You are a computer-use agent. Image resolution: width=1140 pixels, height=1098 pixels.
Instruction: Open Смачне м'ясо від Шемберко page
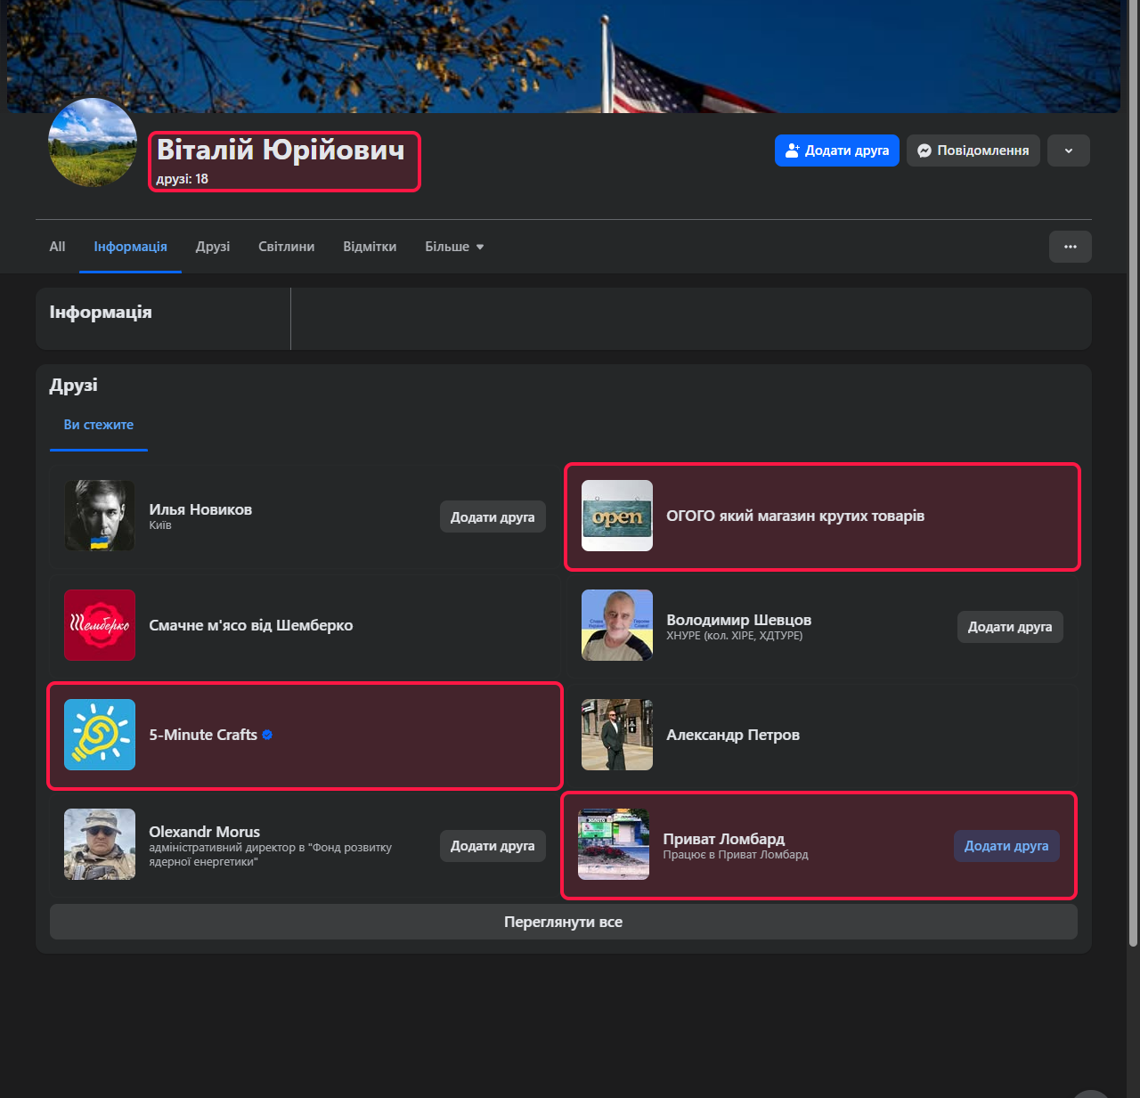point(251,625)
